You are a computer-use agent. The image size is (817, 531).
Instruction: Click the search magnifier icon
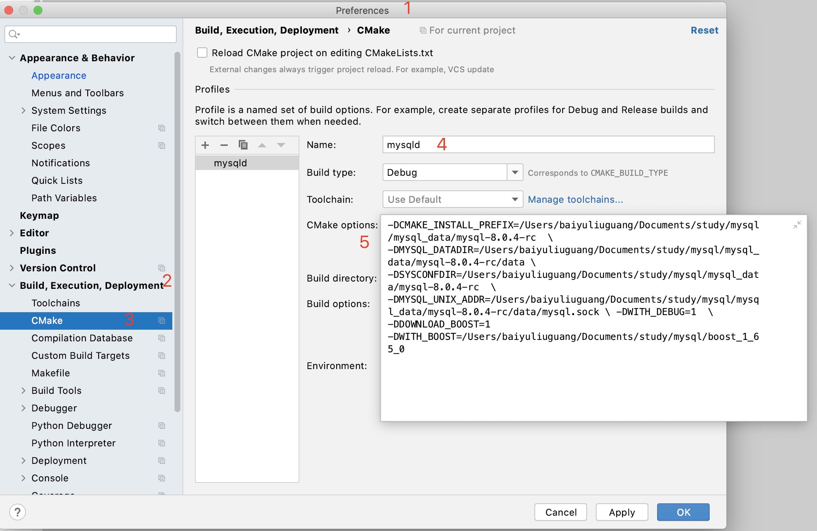(14, 34)
